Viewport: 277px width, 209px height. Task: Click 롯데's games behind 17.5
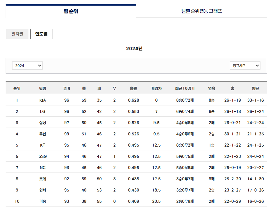pyautogui.click(x=156, y=179)
